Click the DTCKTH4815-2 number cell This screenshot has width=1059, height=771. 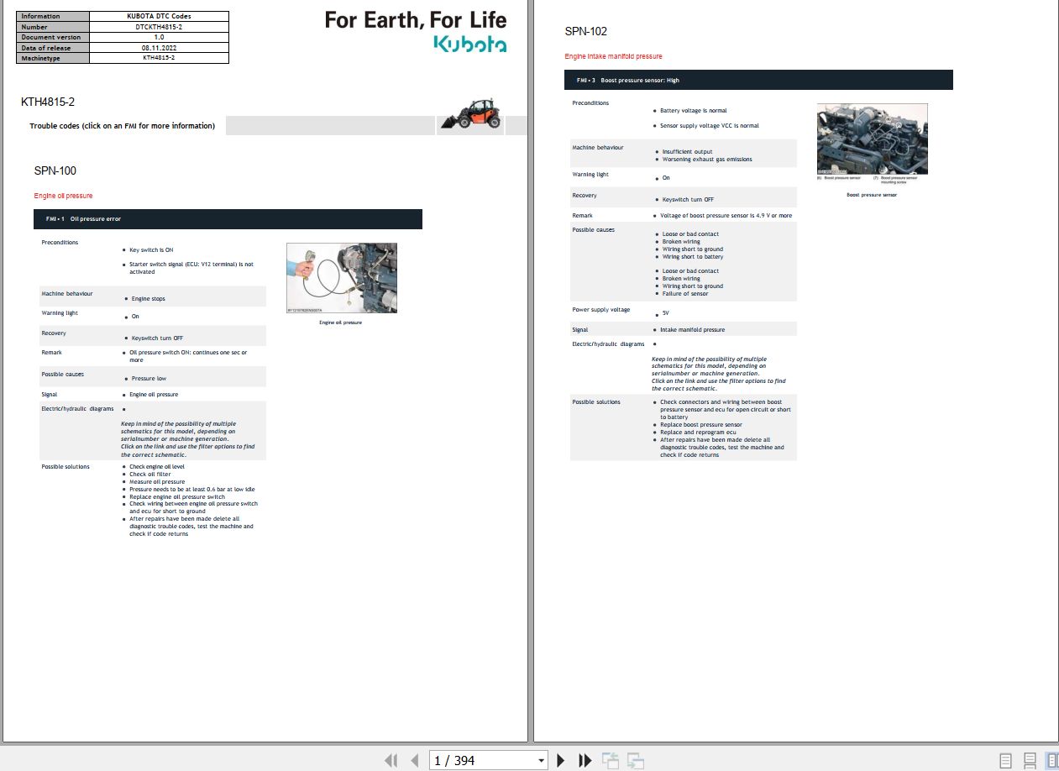coord(159,27)
